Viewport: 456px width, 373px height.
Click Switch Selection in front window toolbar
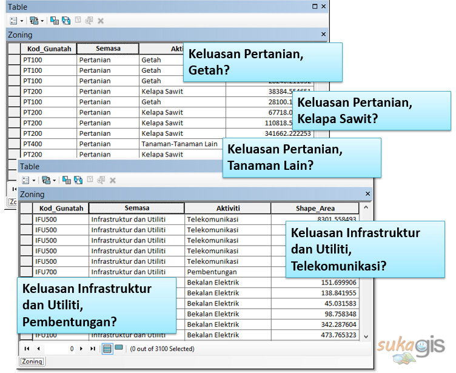pos(78,180)
